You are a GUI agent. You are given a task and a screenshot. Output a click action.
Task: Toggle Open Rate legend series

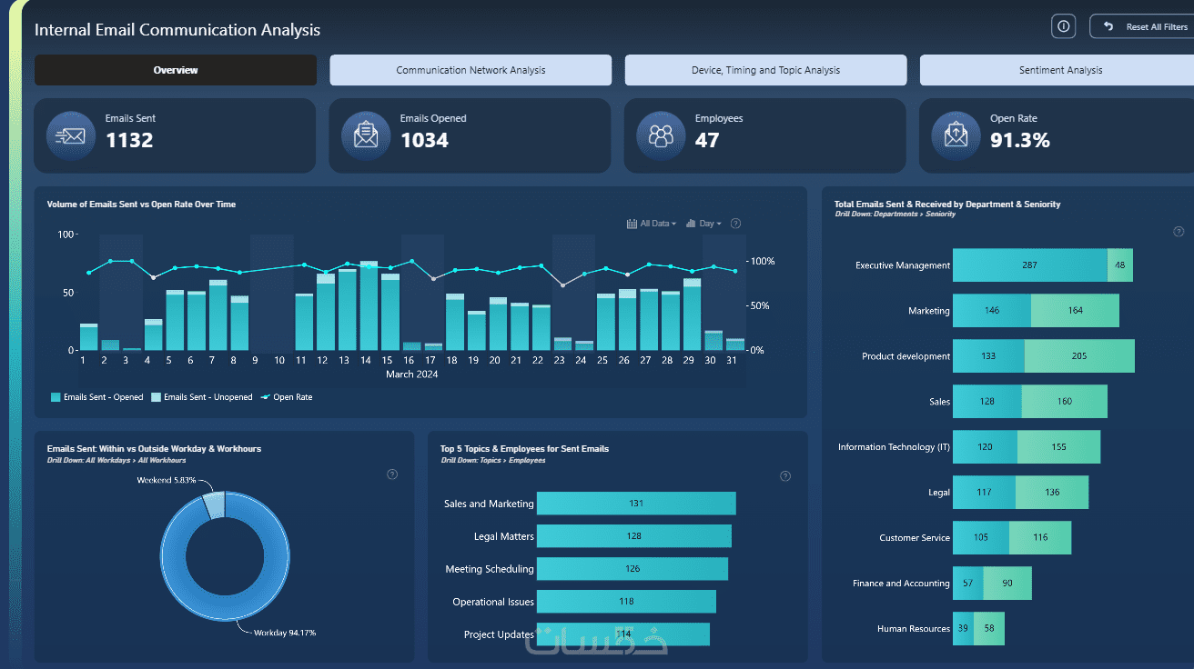point(286,397)
